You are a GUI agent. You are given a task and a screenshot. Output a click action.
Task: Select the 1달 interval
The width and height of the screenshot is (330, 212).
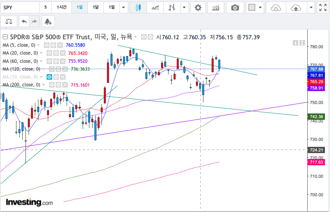coord(96,7)
